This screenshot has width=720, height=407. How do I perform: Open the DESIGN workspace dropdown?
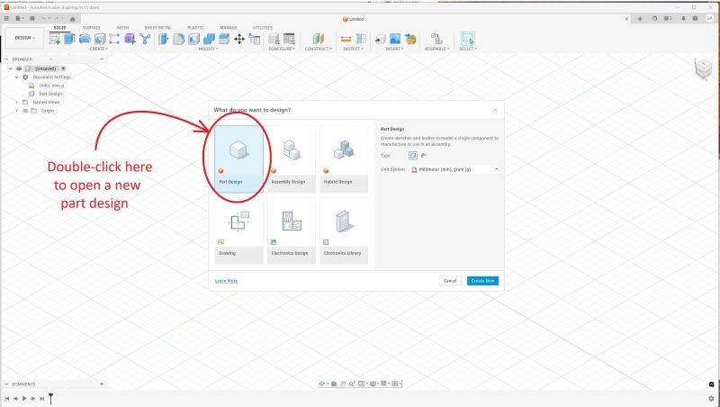point(23,38)
